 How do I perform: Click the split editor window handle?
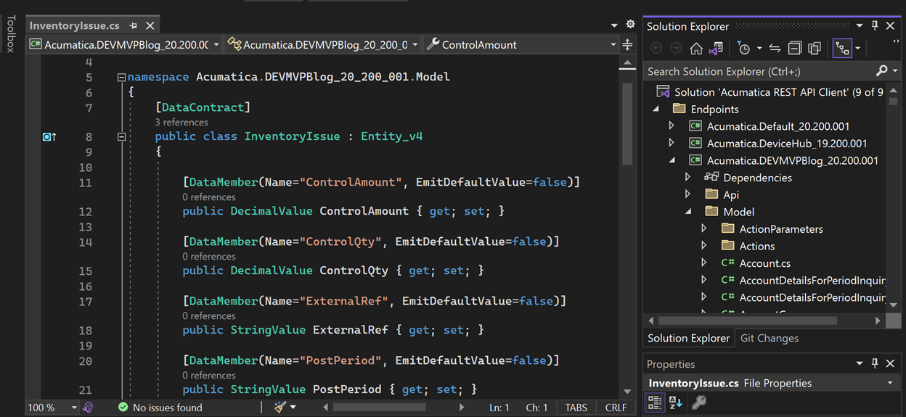click(x=627, y=45)
